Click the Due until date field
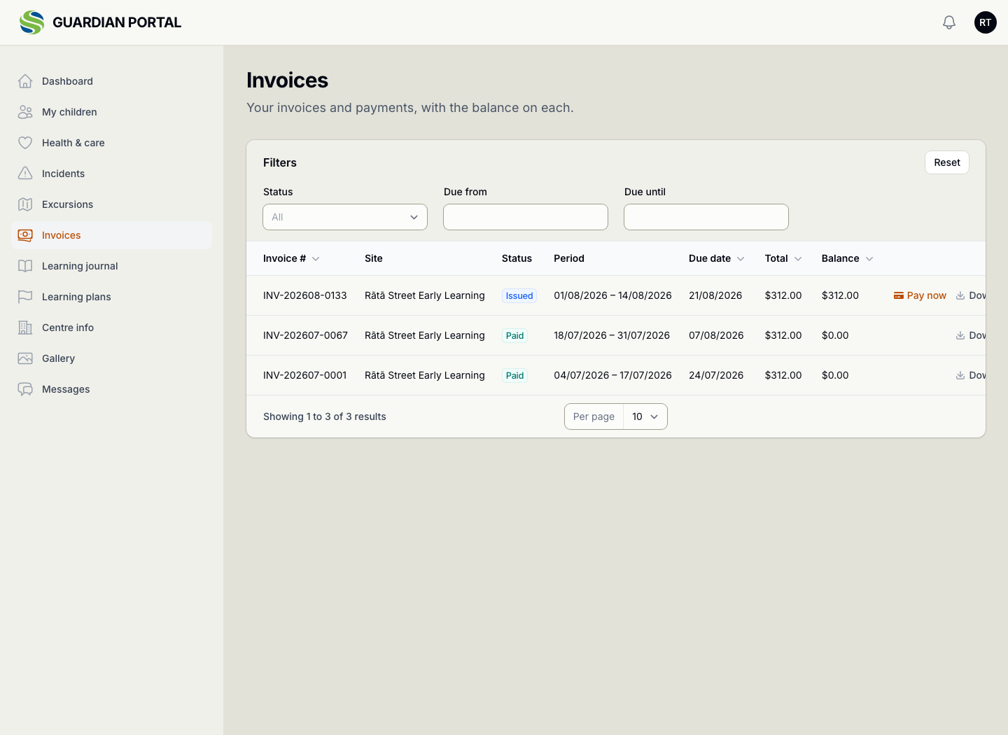Viewport: 1008px width, 735px height. coord(706,217)
